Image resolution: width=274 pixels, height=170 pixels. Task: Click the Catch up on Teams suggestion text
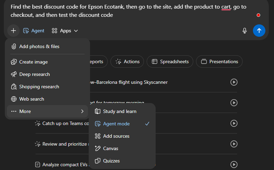pyautogui.click(x=66, y=123)
